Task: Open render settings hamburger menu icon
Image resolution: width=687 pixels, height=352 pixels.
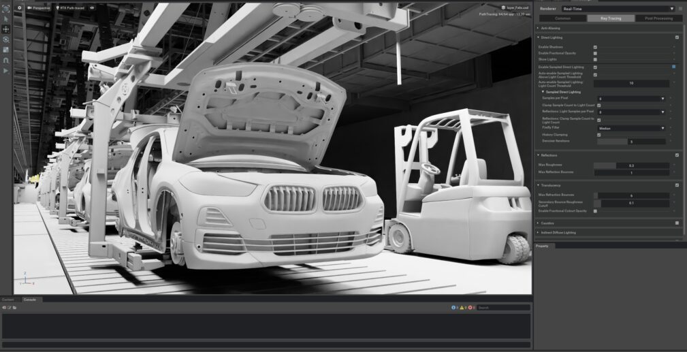Action: (x=680, y=9)
